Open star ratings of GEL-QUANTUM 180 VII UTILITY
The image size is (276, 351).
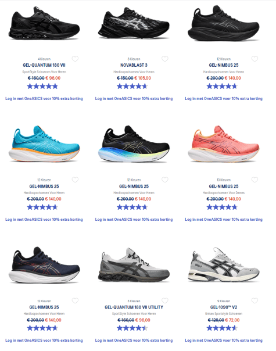(132, 328)
